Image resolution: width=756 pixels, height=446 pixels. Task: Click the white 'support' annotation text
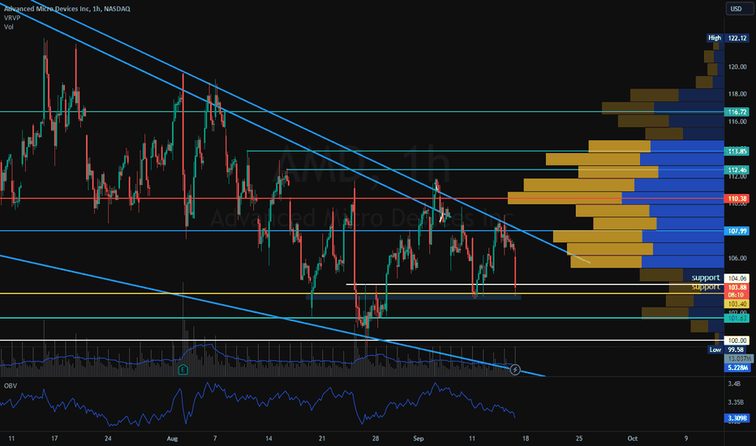[x=706, y=277]
